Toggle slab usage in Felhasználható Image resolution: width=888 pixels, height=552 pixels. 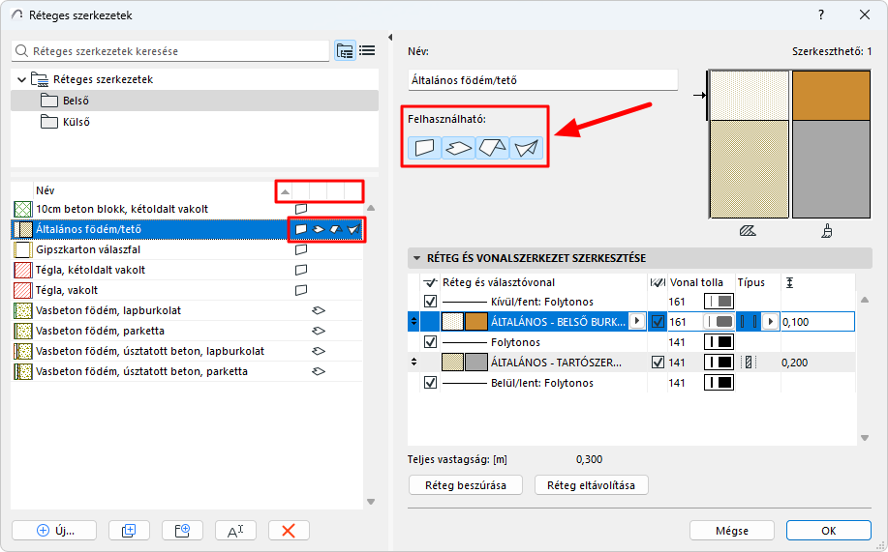[x=458, y=148]
